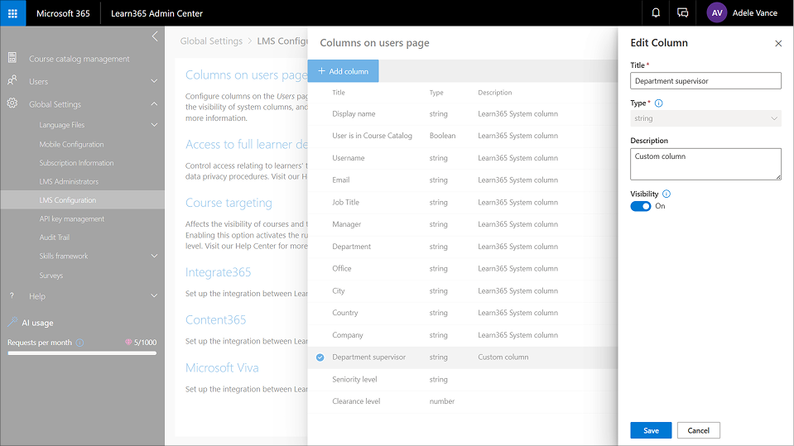Image resolution: width=794 pixels, height=446 pixels.
Task: Show the Visibility info tooltip
Action: point(666,194)
